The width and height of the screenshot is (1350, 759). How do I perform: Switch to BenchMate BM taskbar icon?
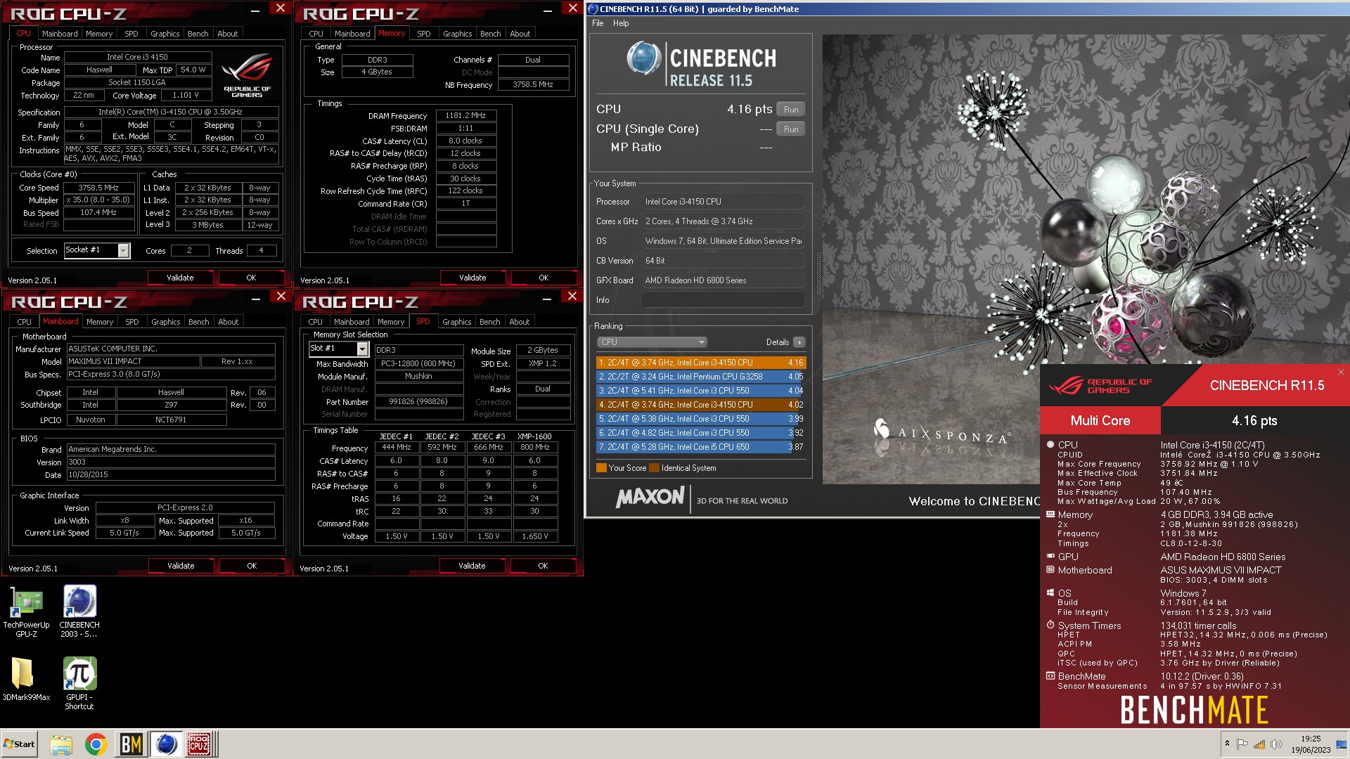(131, 744)
